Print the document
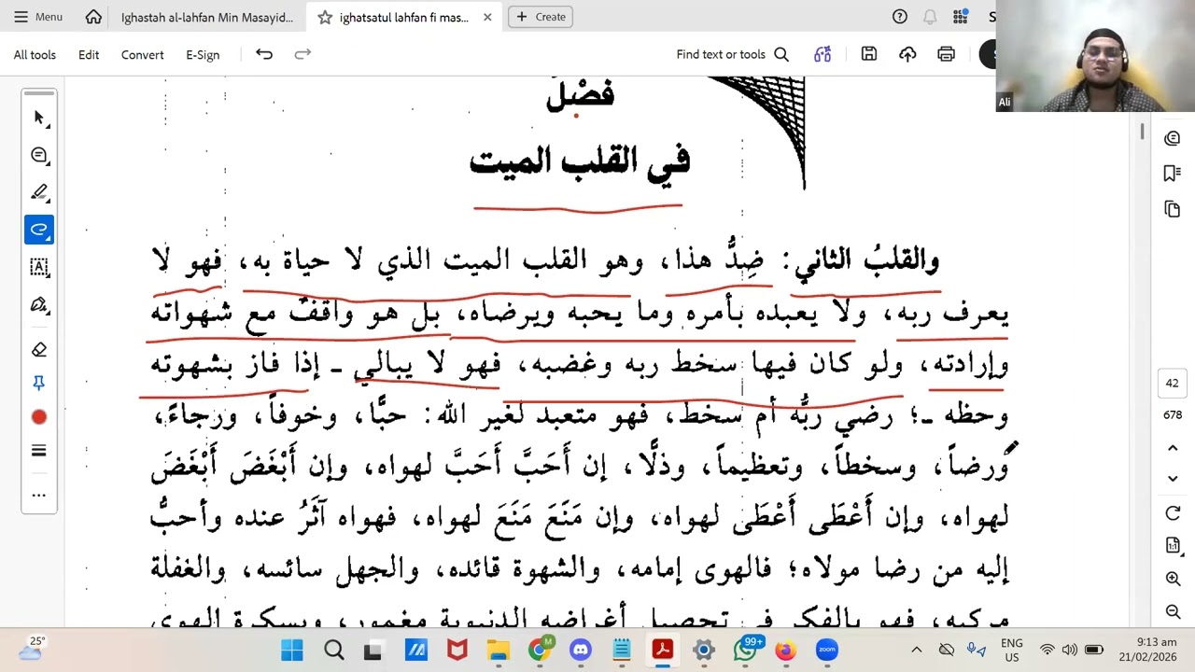The height and width of the screenshot is (672, 1195). (947, 54)
